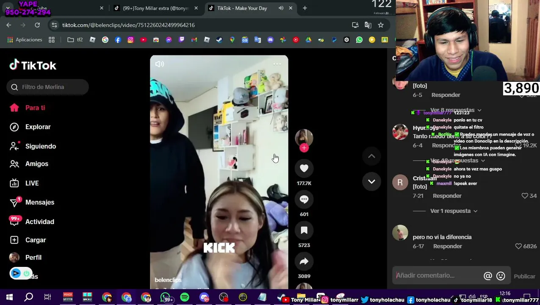This screenshot has width=540, height=305.
Task: Go back in browser
Action: (x=9, y=25)
